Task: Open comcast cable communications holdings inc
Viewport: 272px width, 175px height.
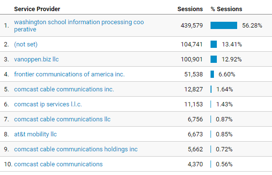Action: click(x=76, y=149)
